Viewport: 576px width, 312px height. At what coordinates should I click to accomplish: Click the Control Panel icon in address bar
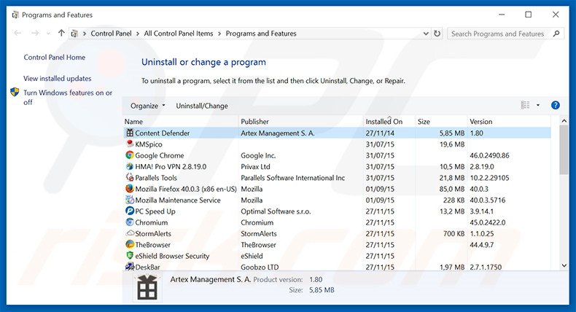(74, 34)
